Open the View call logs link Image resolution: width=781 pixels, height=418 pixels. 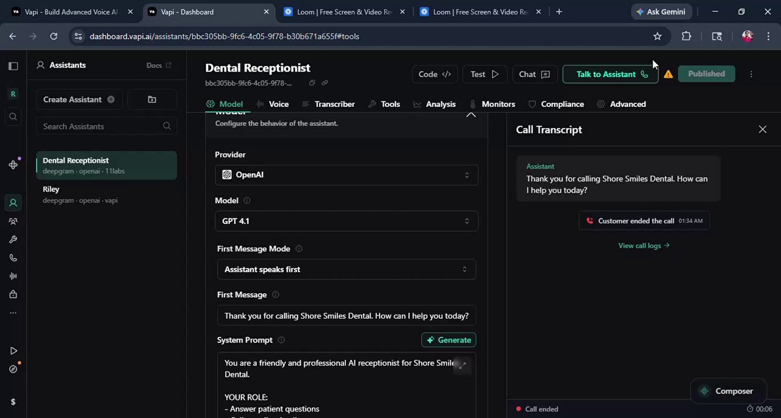(x=644, y=245)
